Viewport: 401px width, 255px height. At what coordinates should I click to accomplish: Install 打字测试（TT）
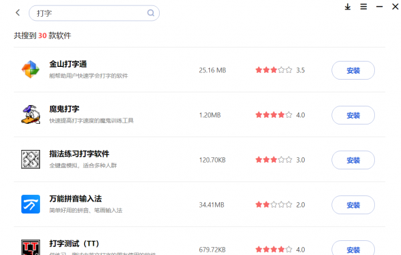[x=353, y=248]
